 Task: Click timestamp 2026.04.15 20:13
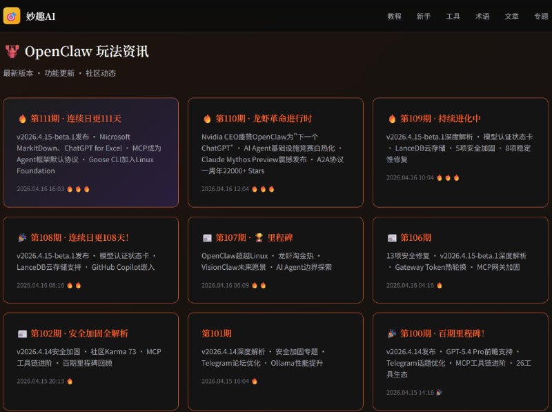point(41,382)
